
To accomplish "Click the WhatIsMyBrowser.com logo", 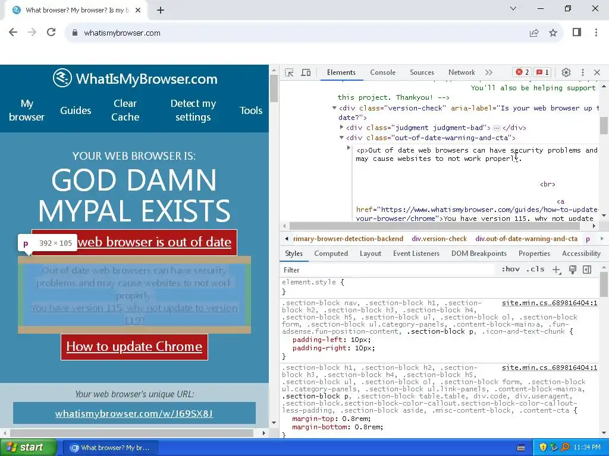I will coord(135,79).
